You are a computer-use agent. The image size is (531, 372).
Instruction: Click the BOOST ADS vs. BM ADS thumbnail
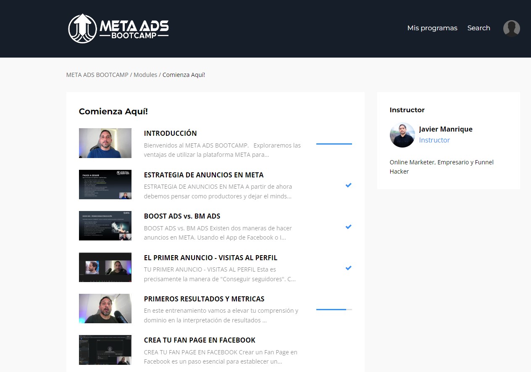pyautogui.click(x=105, y=226)
